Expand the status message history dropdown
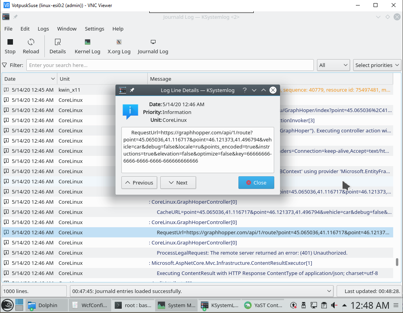The image size is (403, 313). coord(329,291)
